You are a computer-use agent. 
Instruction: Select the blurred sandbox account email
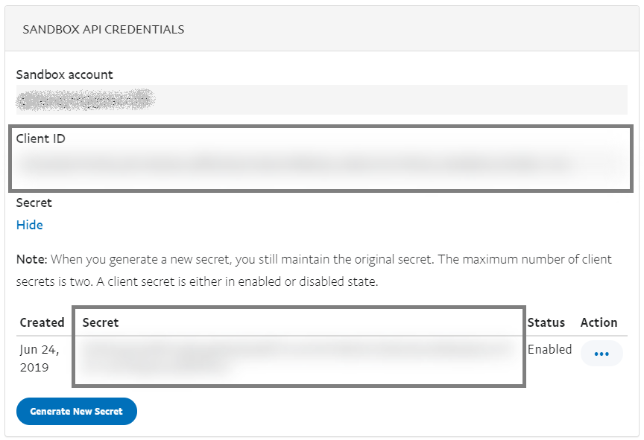[x=85, y=98]
